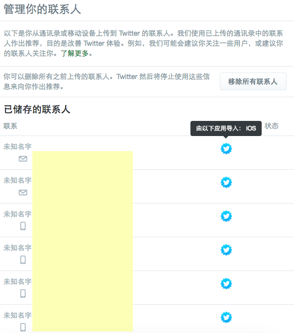Viewport: 294px width, 333px height.
Task: Click the first 未知名字 contact name
Action: click(x=18, y=147)
